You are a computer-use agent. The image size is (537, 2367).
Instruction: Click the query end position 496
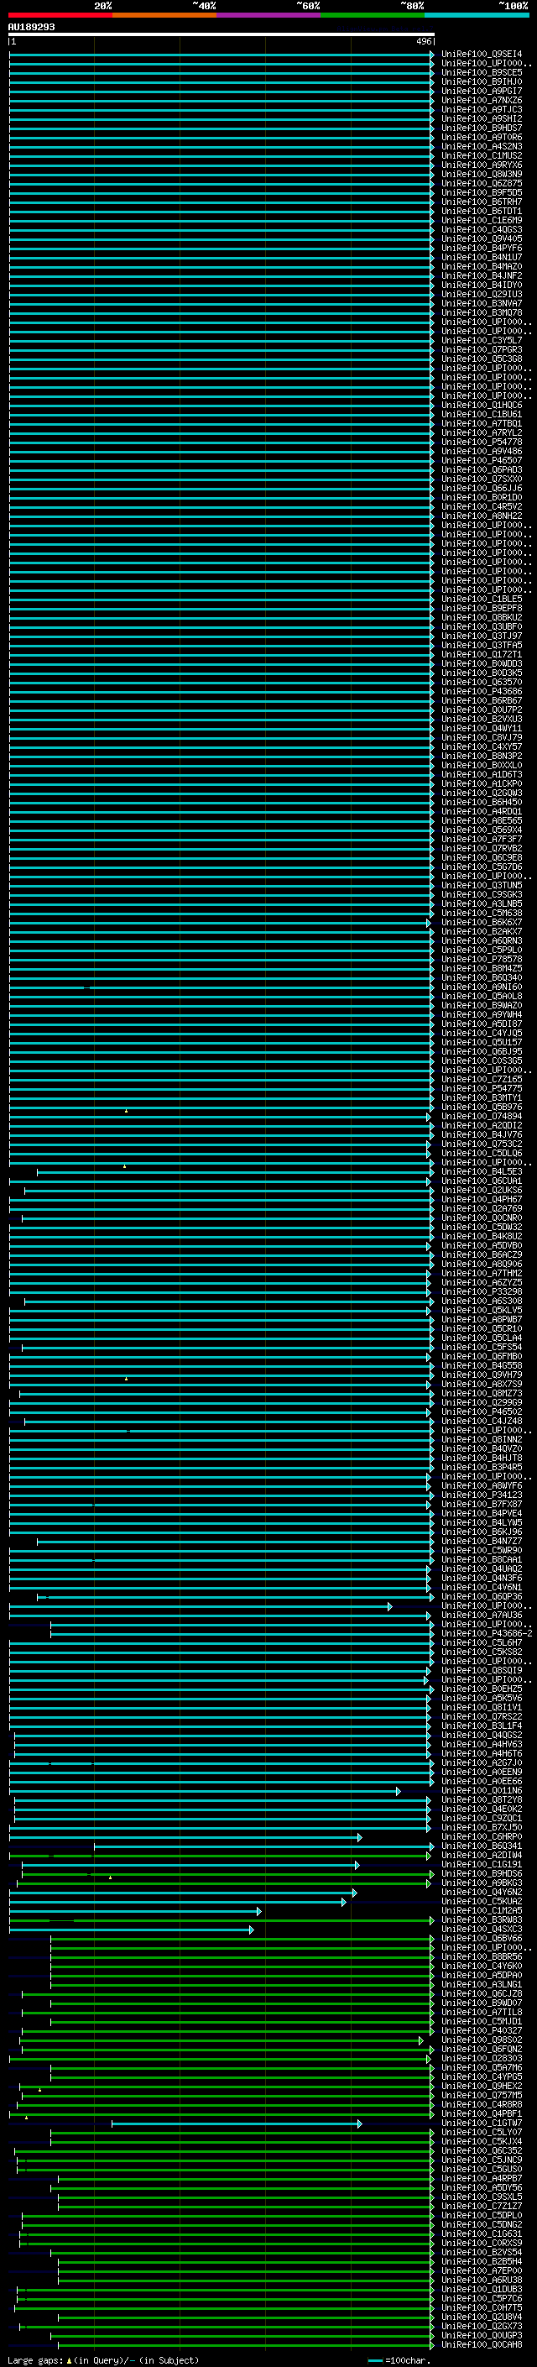[x=423, y=41]
